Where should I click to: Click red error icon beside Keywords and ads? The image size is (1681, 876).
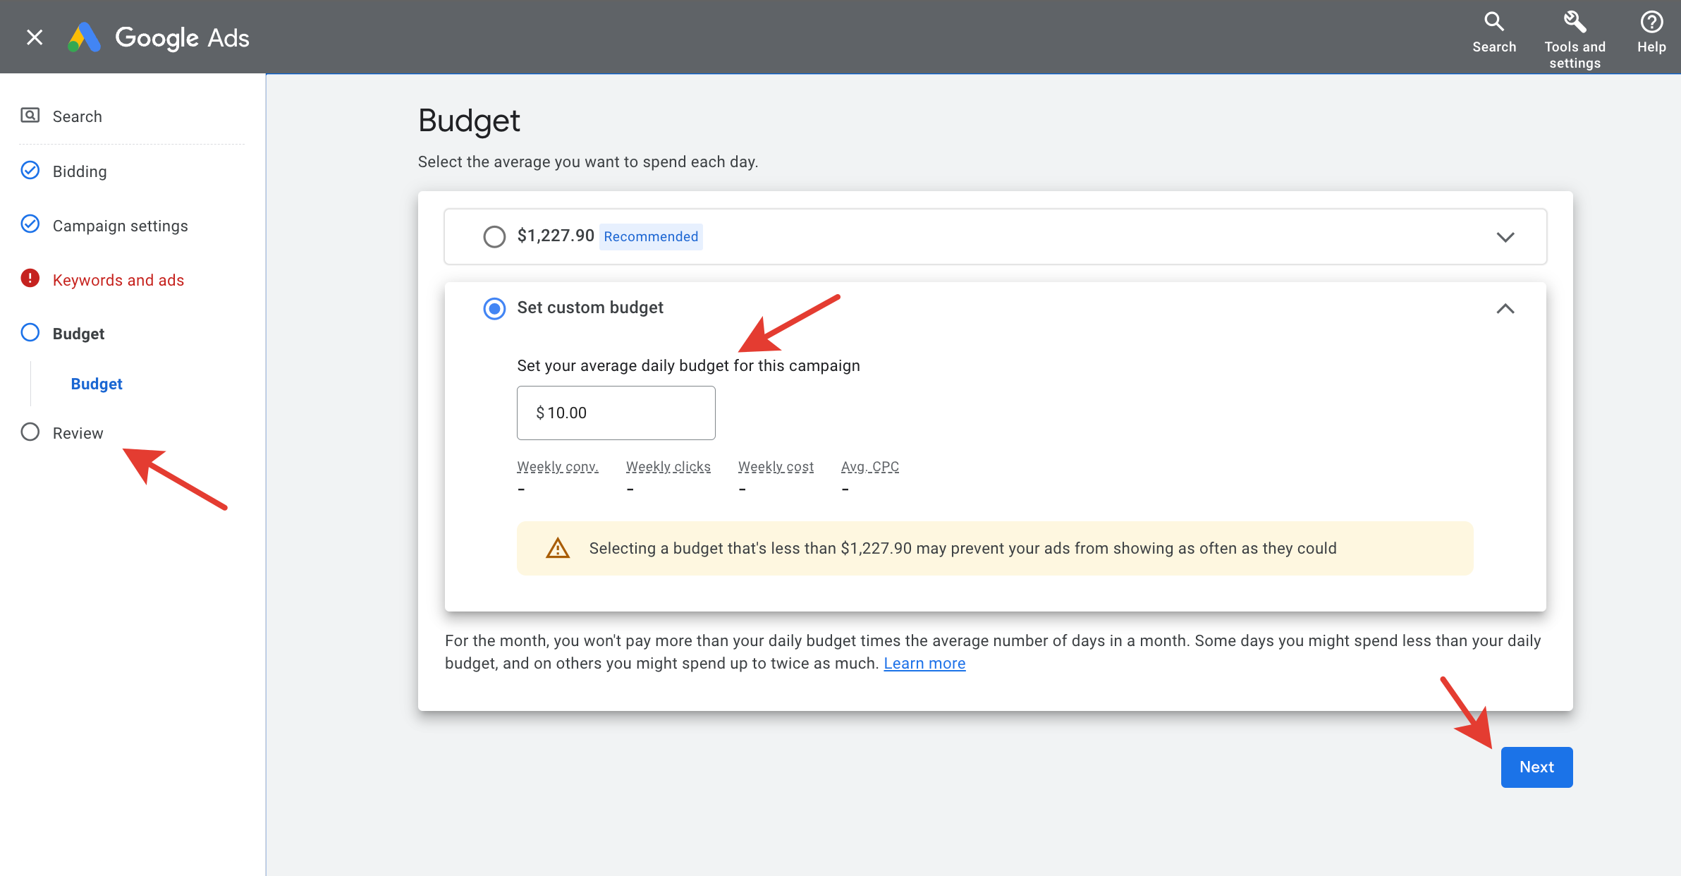(30, 279)
